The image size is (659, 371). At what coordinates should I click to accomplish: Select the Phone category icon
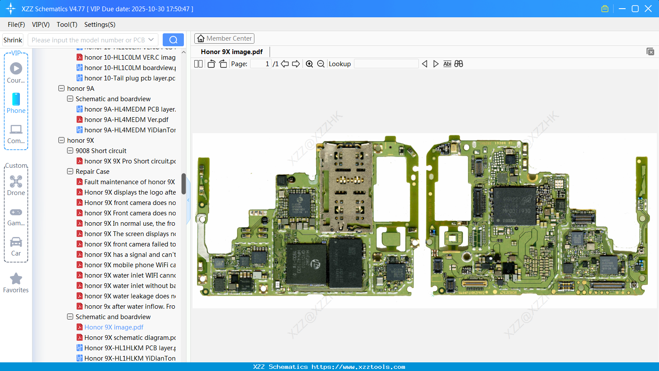16,103
